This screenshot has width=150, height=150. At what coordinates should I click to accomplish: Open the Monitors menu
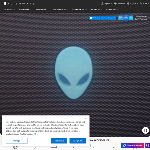click(x=42, y=10)
